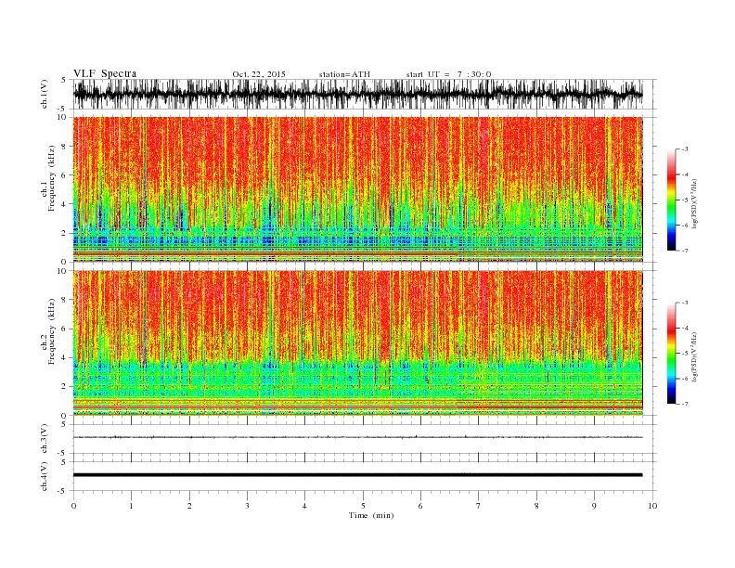Image resolution: width=735 pixels, height=568 pixels.
Task: Click the "-3" label on ch.1 colorbar
Action: pos(685,149)
